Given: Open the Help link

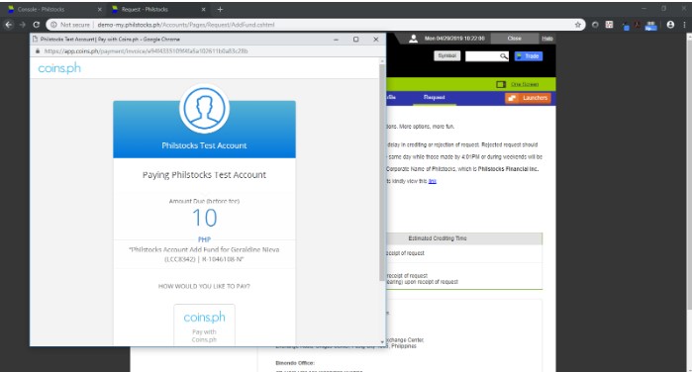Looking at the screenshot, I should coord(547,39).
